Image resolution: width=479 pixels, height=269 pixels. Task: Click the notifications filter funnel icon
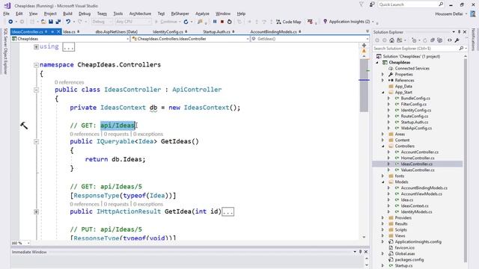point(361,4)
